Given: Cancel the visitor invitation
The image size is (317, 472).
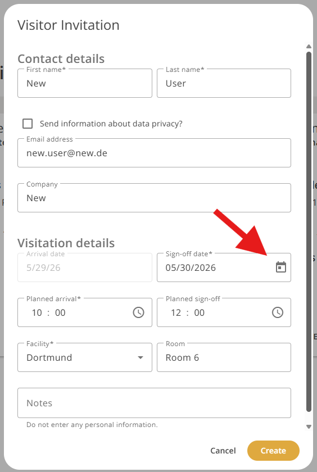Looking at the screenshot, I should coord(223,451).
